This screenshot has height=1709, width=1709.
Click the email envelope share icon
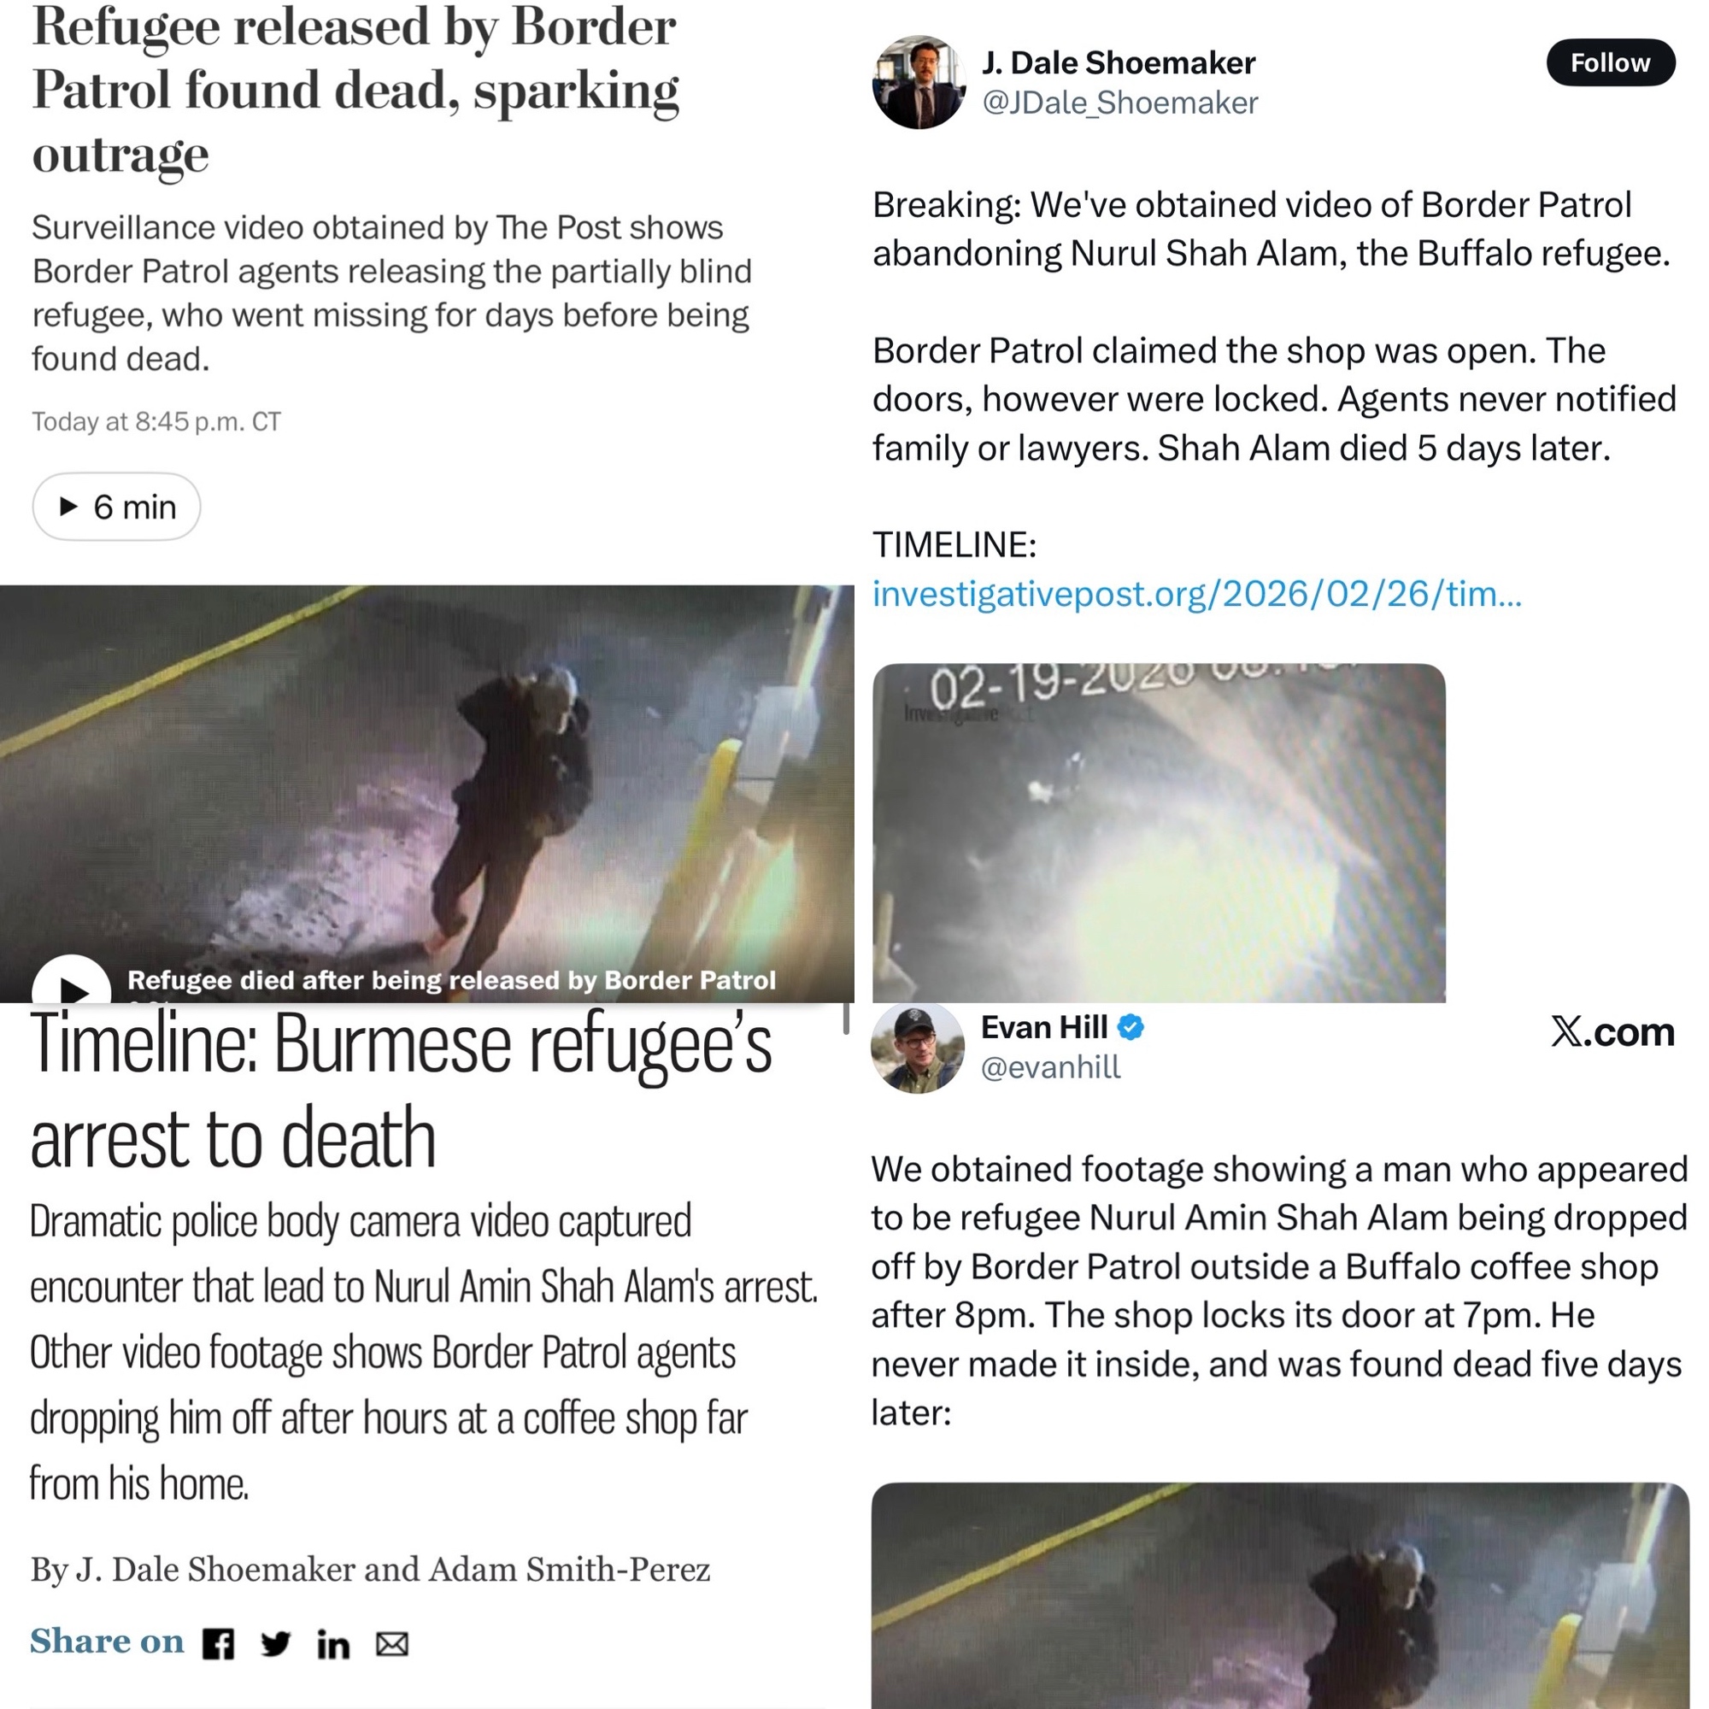point(392,1643)
